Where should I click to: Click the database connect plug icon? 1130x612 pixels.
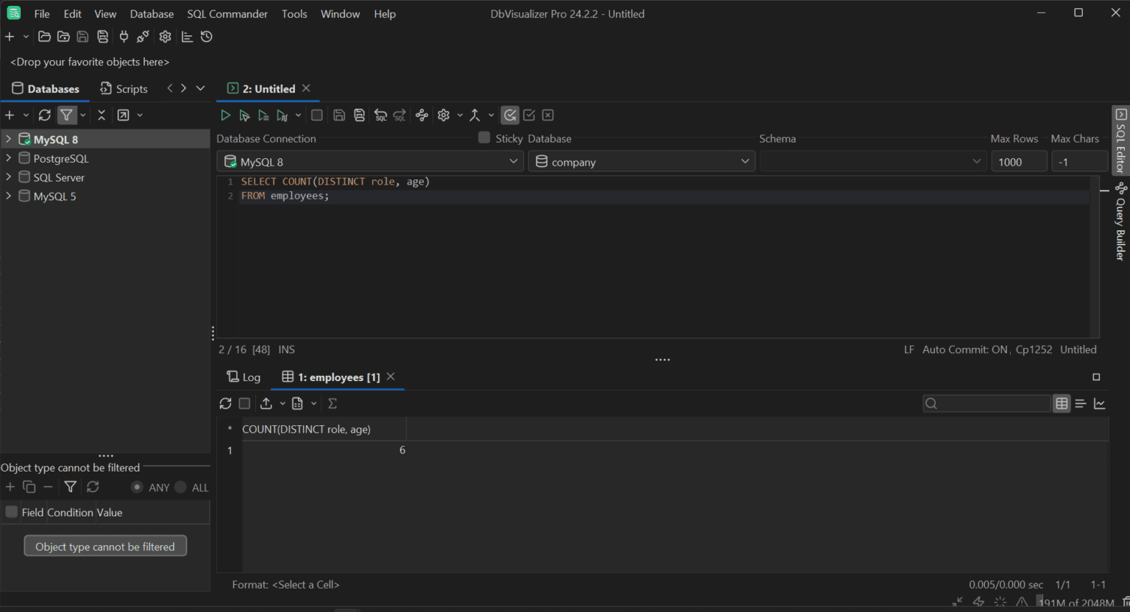124,37
